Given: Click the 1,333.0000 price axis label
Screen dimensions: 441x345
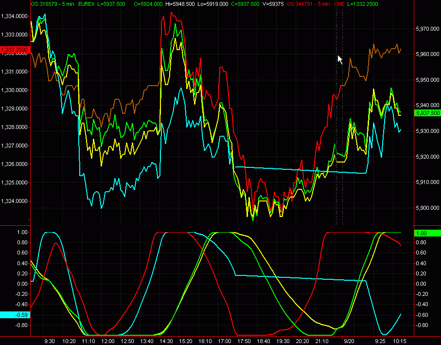Looking at the screenshot, I should pos(15,35).
